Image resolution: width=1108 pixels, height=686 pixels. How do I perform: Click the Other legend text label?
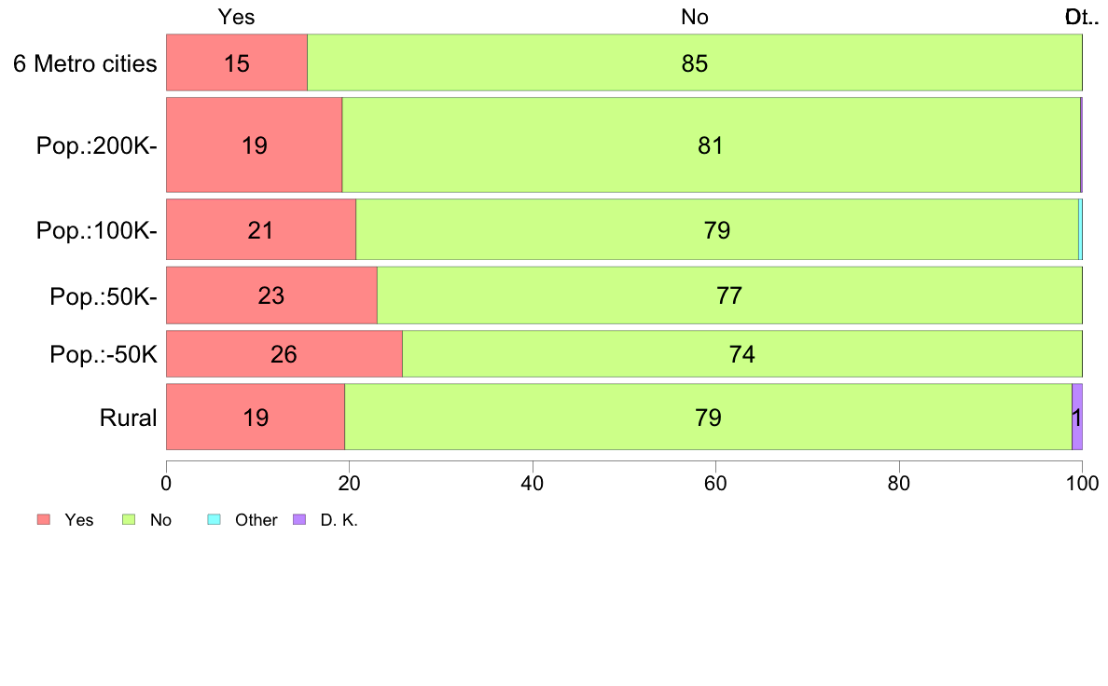pyautogui.click(x=256, y=520)
